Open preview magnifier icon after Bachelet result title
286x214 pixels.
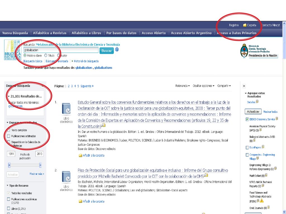pyautogui.click(x=206, y=175)
